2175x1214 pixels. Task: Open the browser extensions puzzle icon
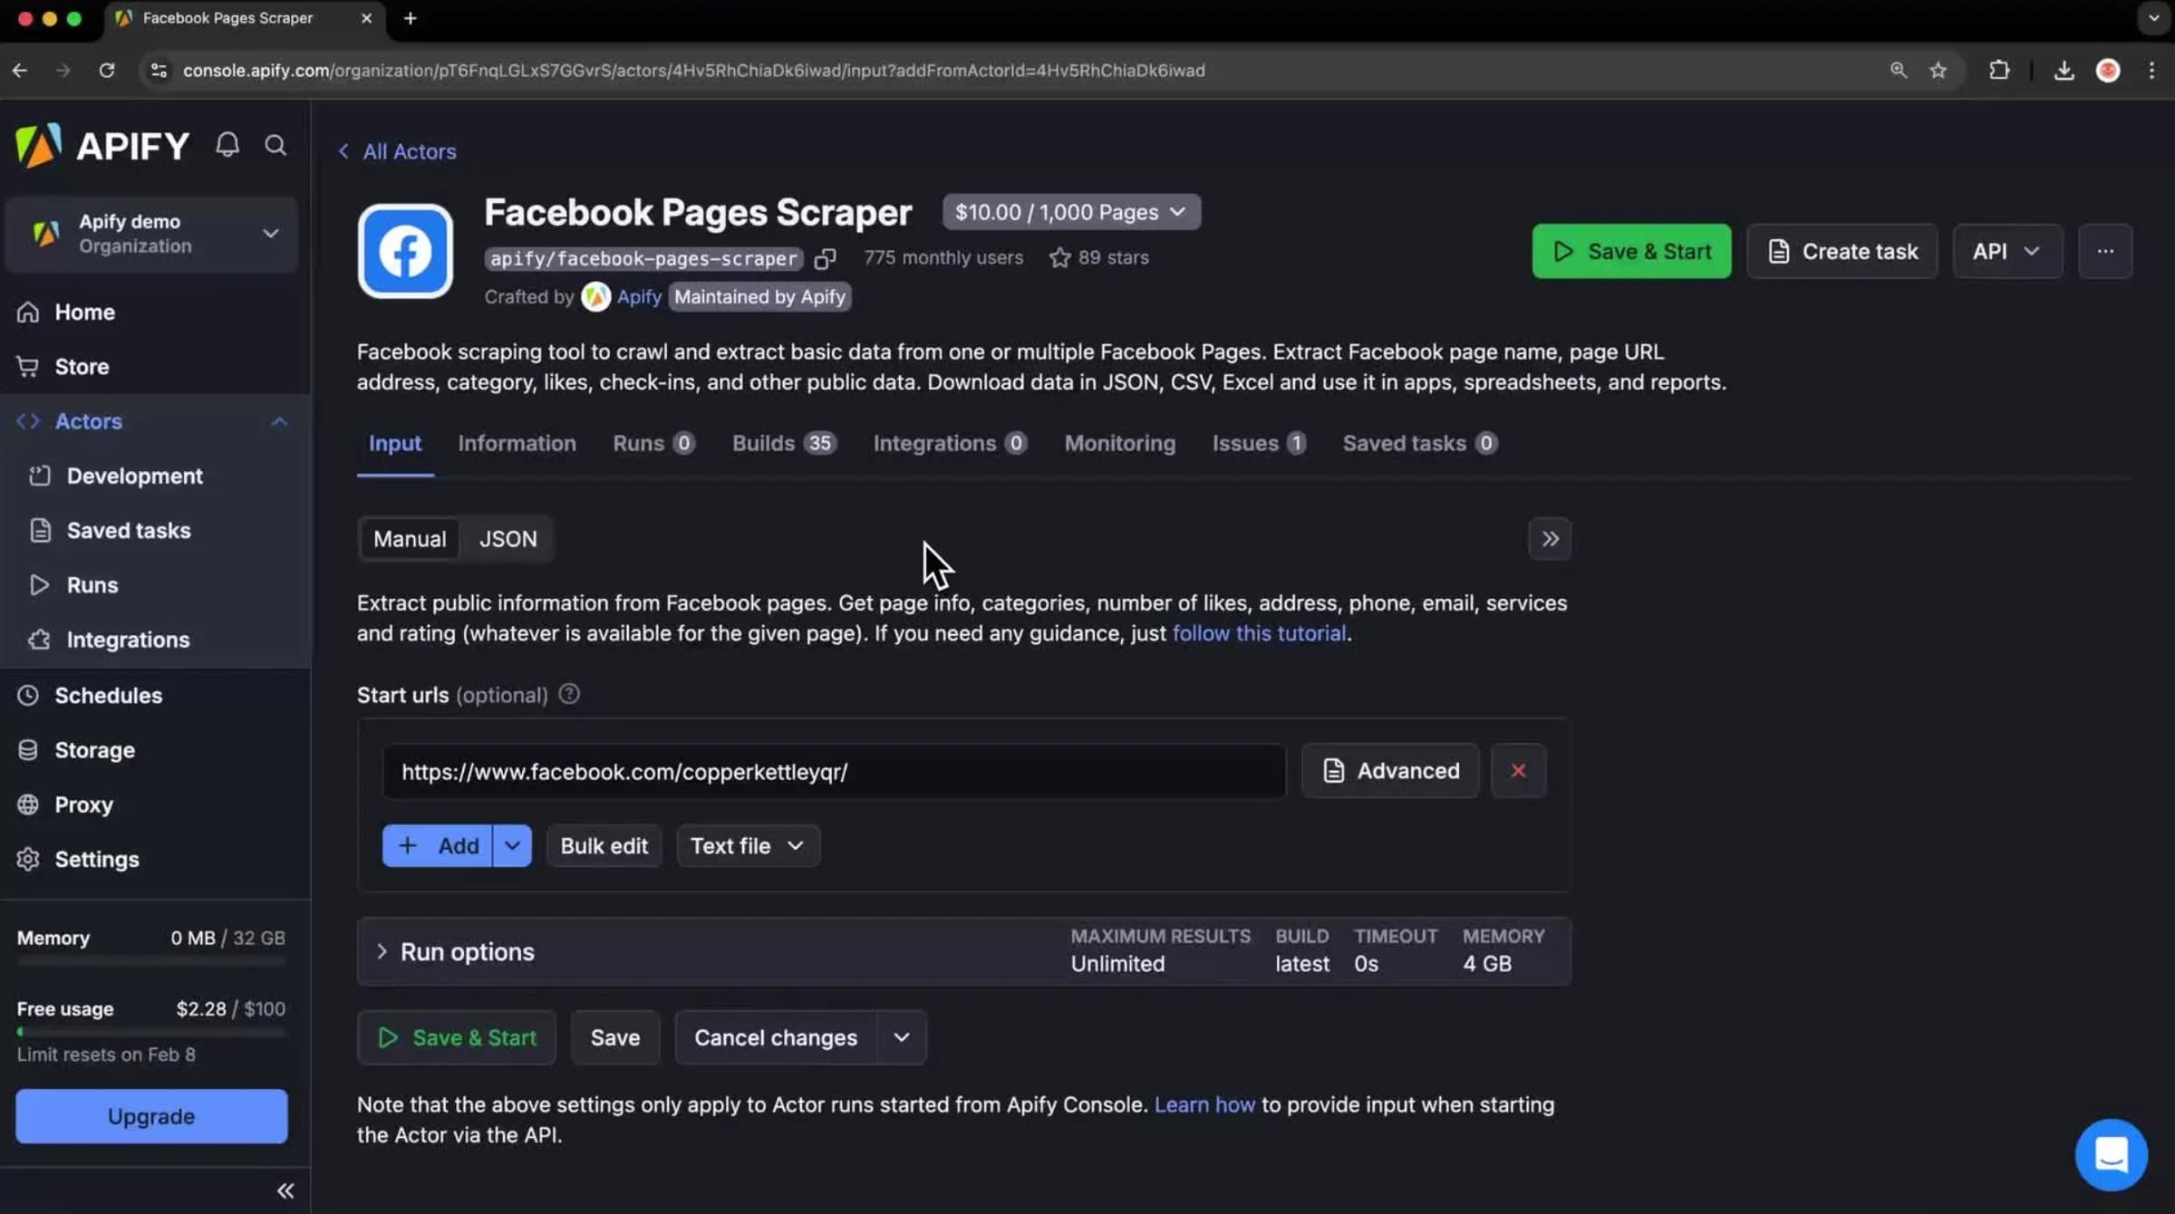[x=1999, y=70]
